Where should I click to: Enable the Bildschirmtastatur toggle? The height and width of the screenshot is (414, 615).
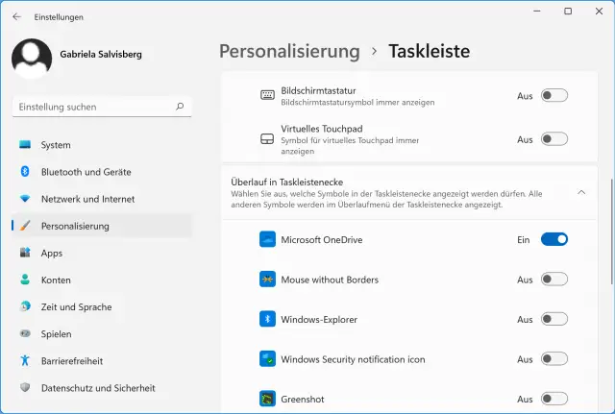coord(554,95)
